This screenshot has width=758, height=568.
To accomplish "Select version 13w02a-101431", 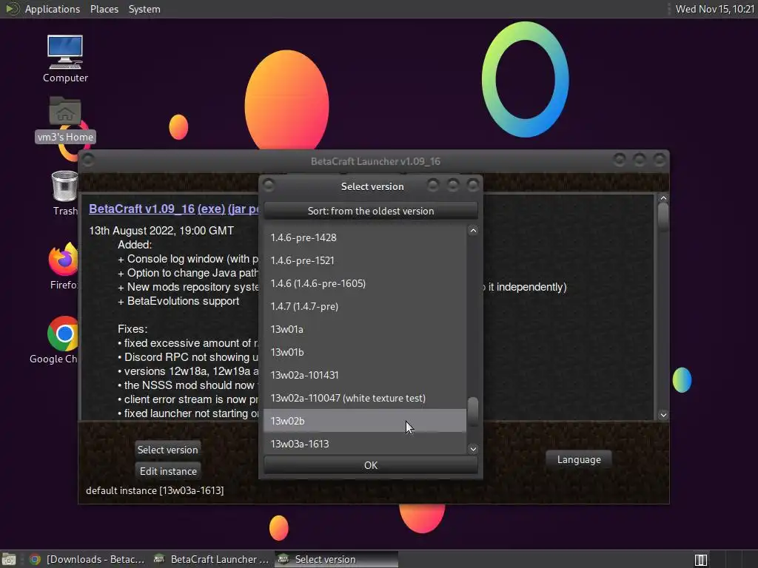I will point(365,375).
